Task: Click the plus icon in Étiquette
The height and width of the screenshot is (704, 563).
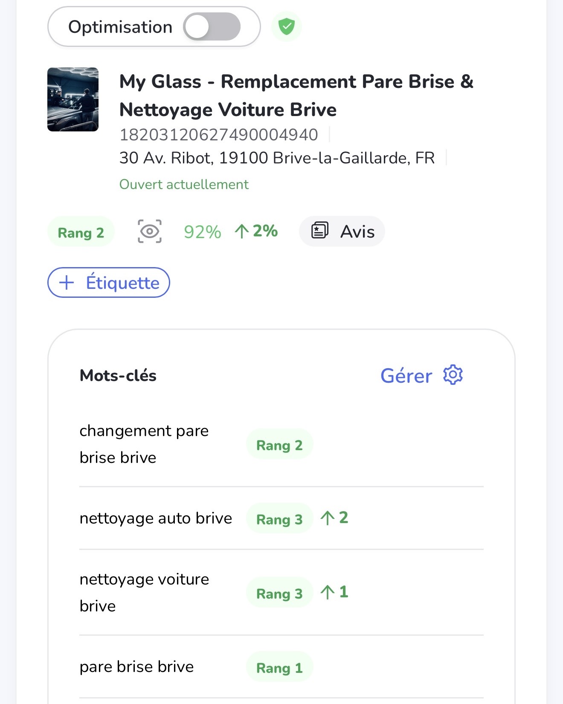Action: [67, 282]
